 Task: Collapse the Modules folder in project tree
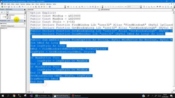pyautogui.click(x=3, y=17)
